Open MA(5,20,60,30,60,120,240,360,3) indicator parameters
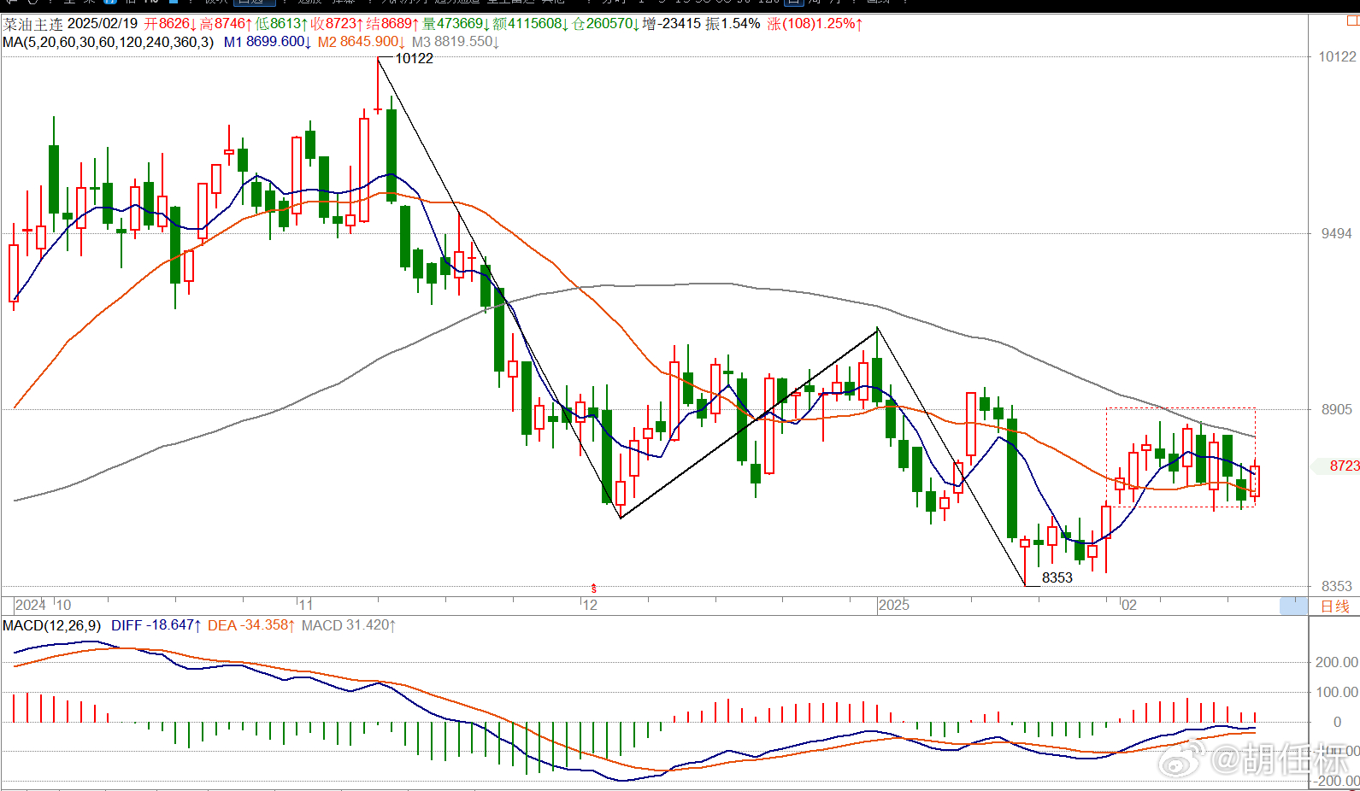This screenshot has height=791, width=1360. click(x=109, y=42)
